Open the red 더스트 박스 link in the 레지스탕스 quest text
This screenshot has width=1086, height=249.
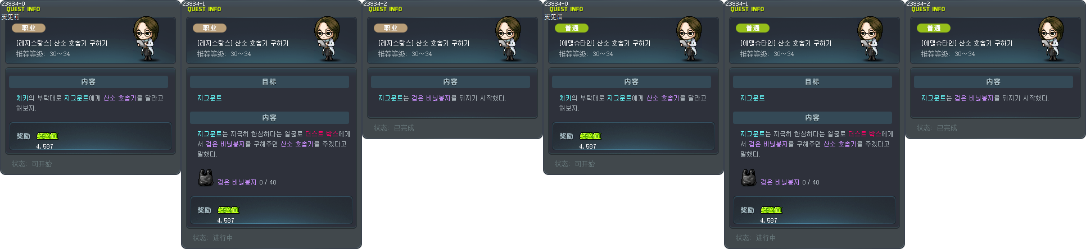pos(322,134)
